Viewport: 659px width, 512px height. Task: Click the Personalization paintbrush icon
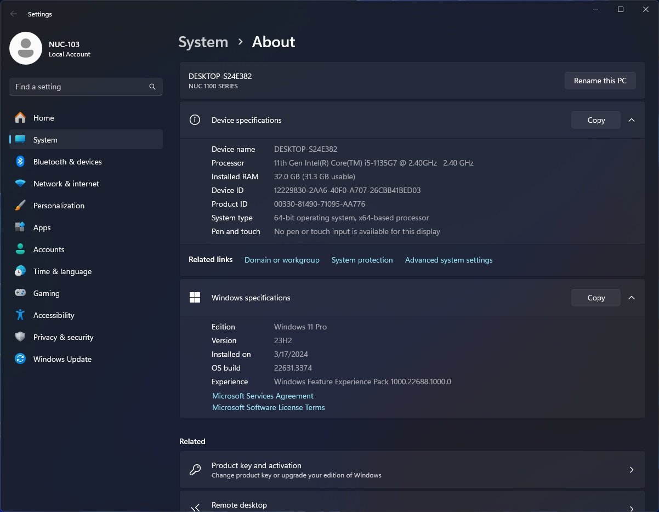pos(20,206)
